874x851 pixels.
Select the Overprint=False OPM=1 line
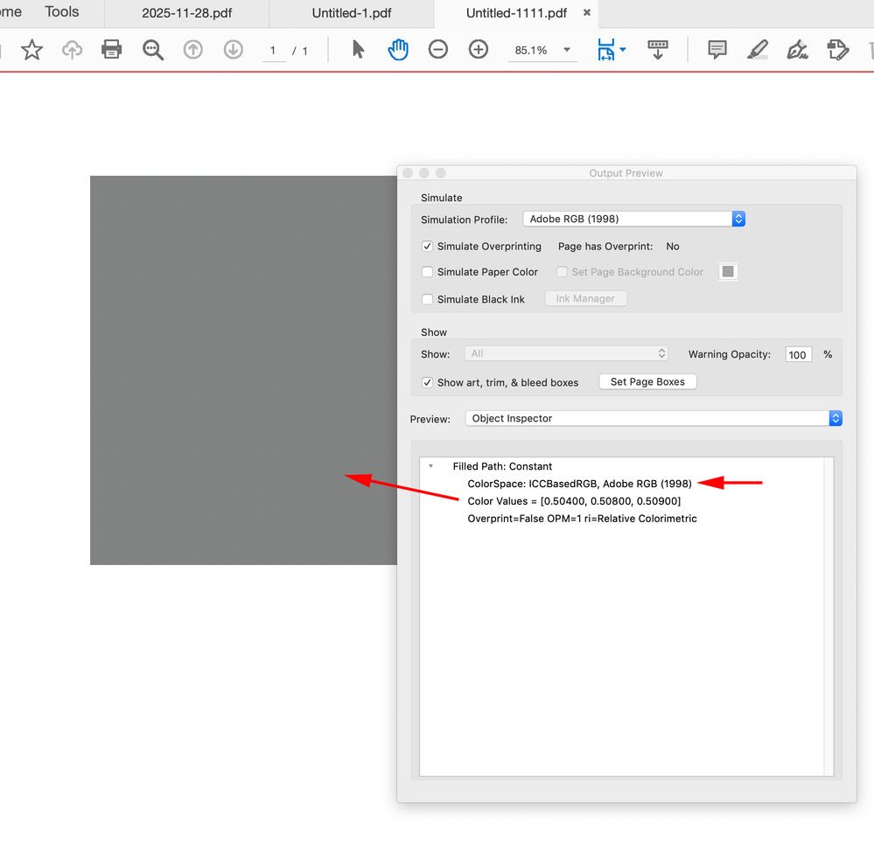click(x=582, y=519)
